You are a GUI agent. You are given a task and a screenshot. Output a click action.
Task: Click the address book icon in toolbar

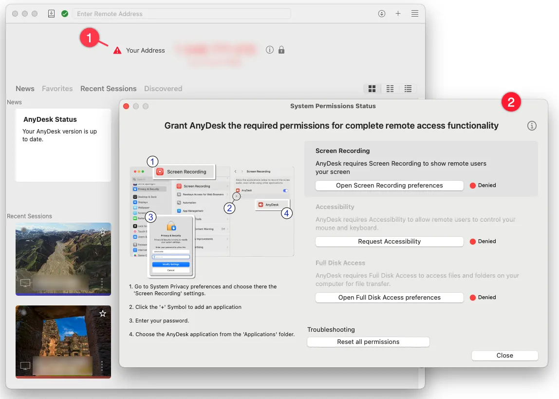click(52, 14)
